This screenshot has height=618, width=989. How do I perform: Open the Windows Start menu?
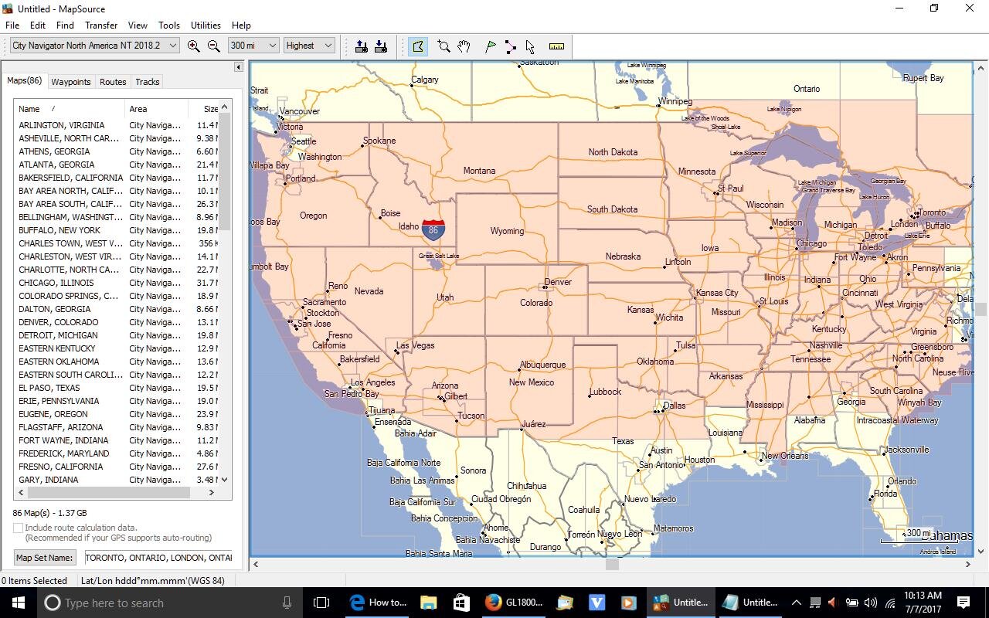coord(19,603)
